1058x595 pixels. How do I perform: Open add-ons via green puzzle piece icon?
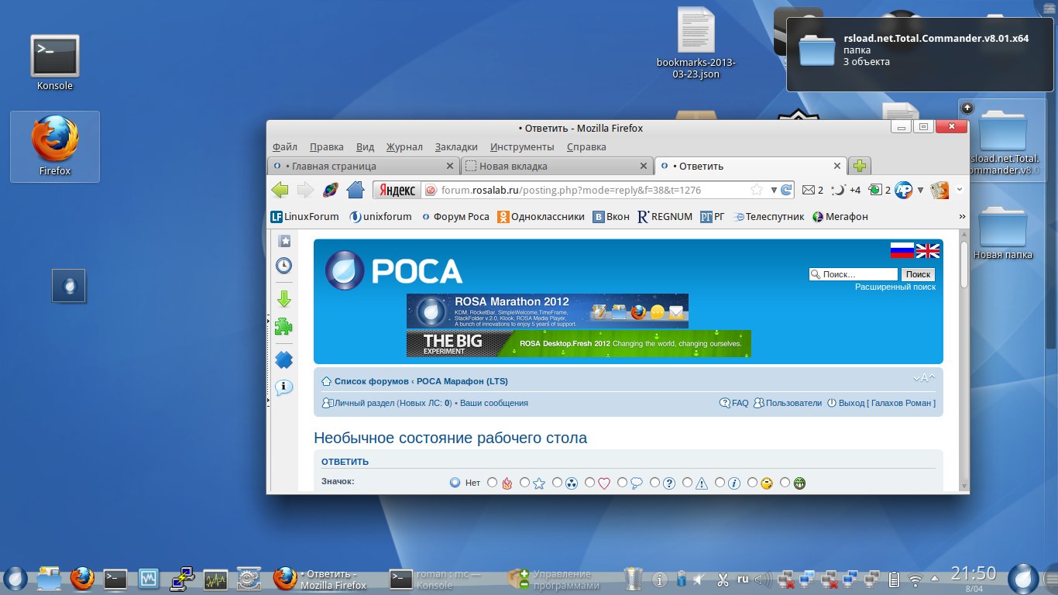284,326
